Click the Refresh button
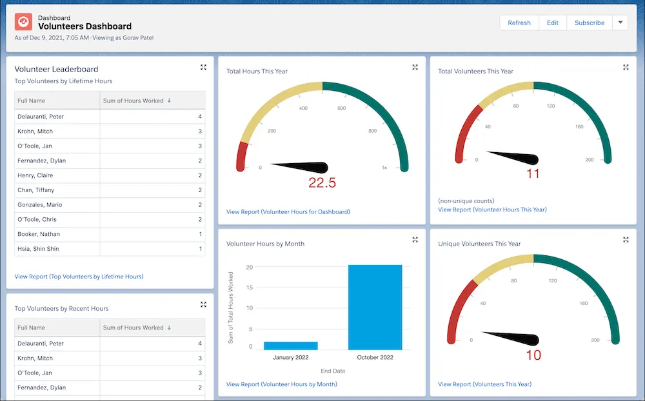Screen dimensions: 645x401 click(x=519, y=23)
